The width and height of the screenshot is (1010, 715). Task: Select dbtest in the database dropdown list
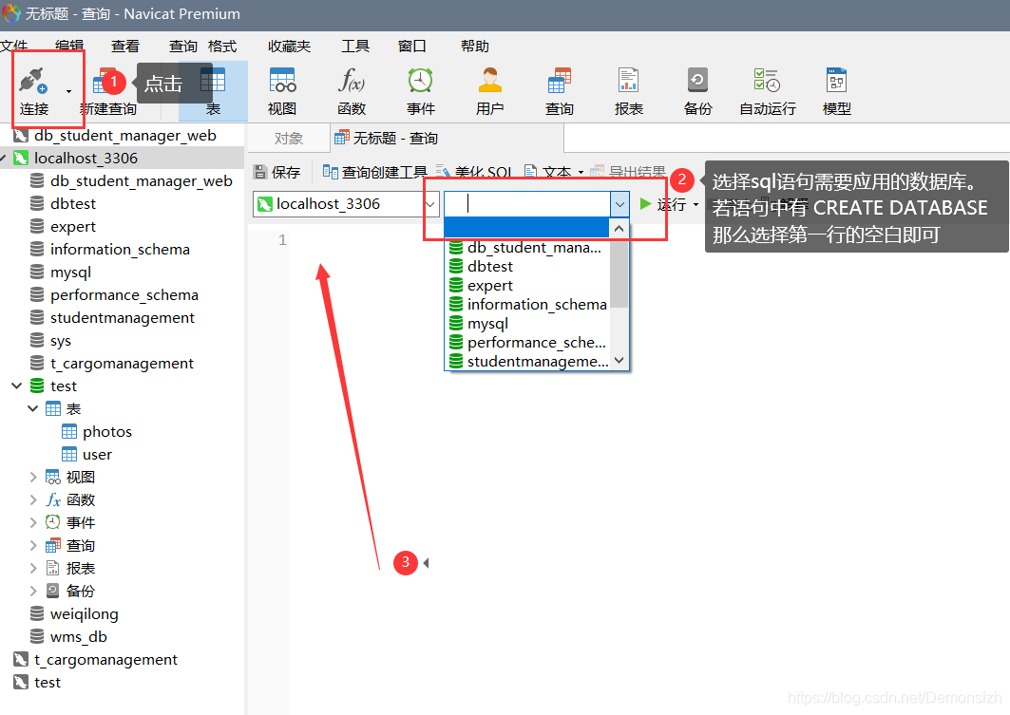point(527,267)
